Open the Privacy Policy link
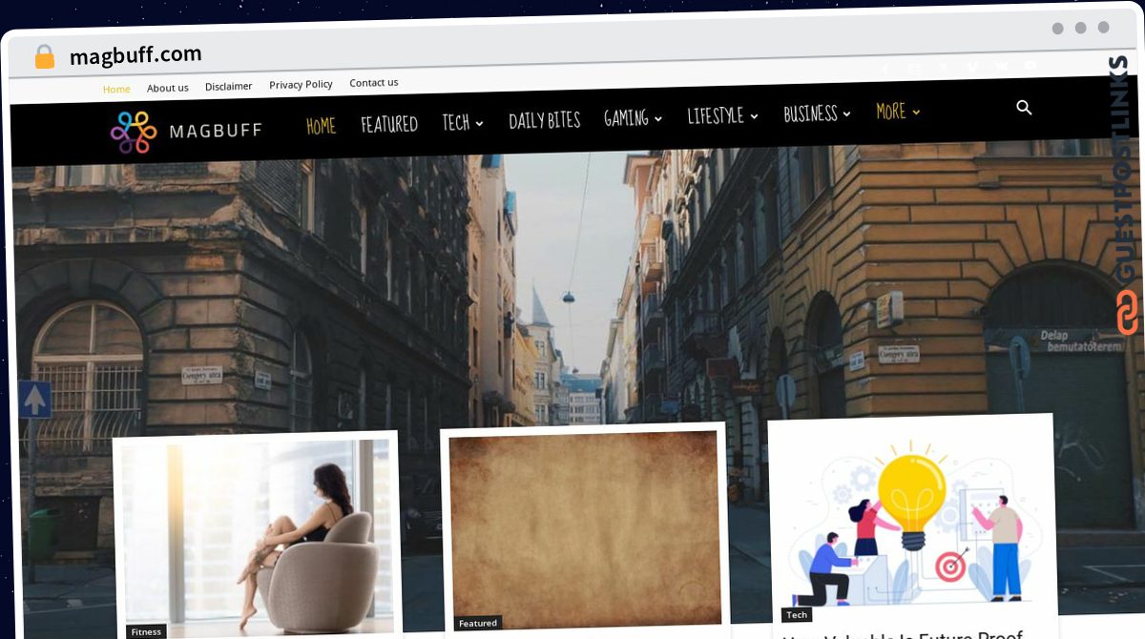The height and width of the screenshot is (639, 1145). point(301,84)
